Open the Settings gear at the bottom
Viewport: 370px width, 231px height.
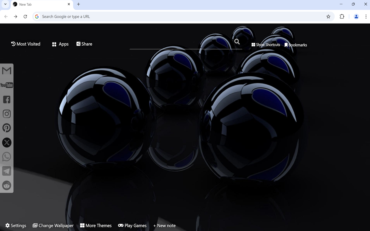pos(16,226)
